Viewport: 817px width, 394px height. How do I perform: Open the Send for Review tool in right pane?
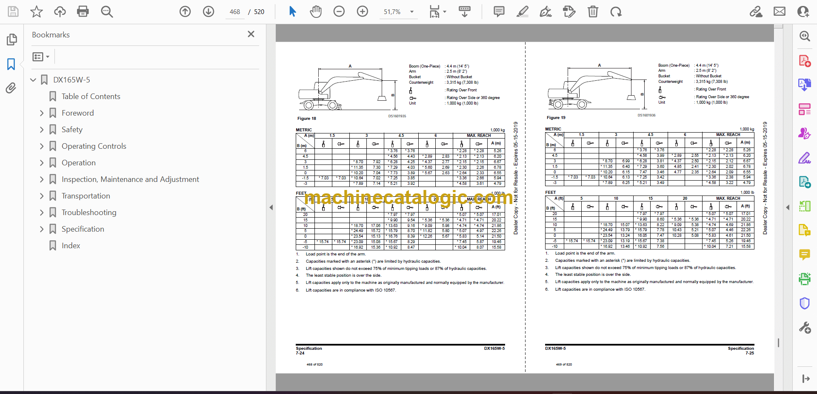click(804, 182)
